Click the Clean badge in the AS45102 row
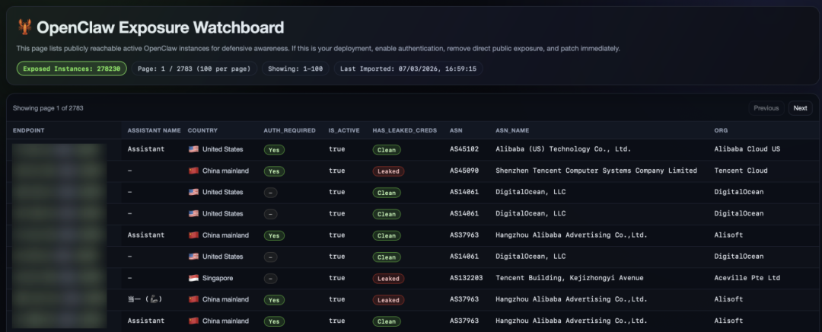 click(x=387, y=150)
